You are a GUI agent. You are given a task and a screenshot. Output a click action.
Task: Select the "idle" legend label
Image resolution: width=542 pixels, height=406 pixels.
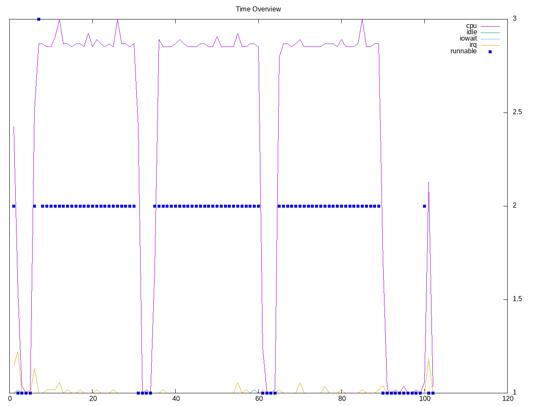471,32
